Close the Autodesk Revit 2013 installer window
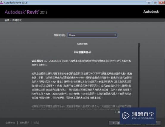165x127 pixels. [161, 2]
